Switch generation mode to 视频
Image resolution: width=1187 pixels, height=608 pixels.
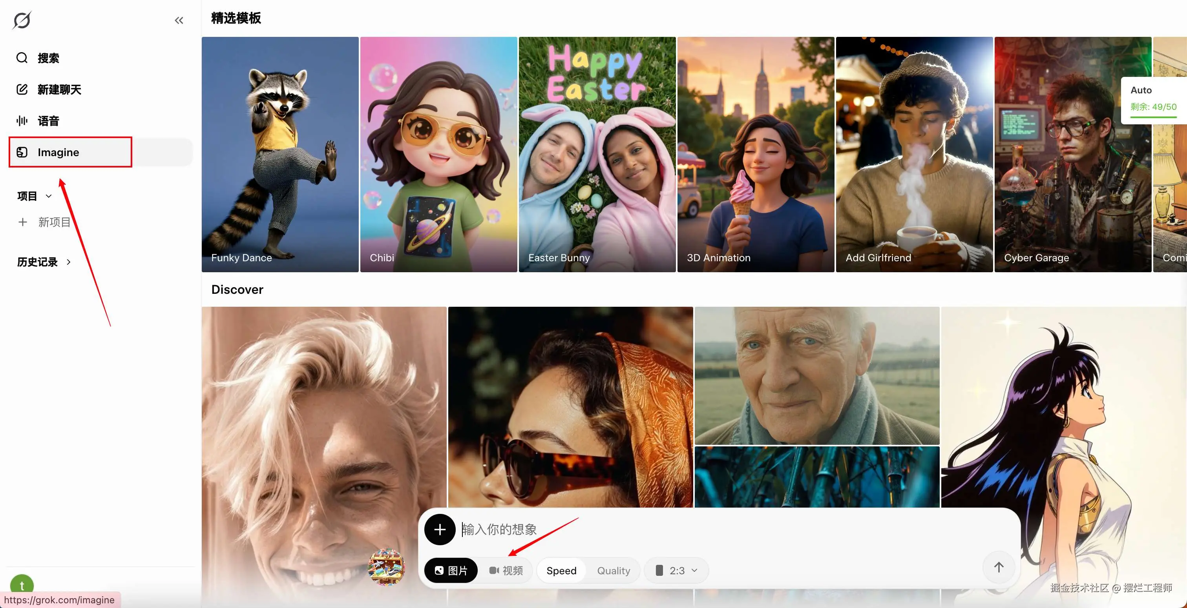point(506,570)
